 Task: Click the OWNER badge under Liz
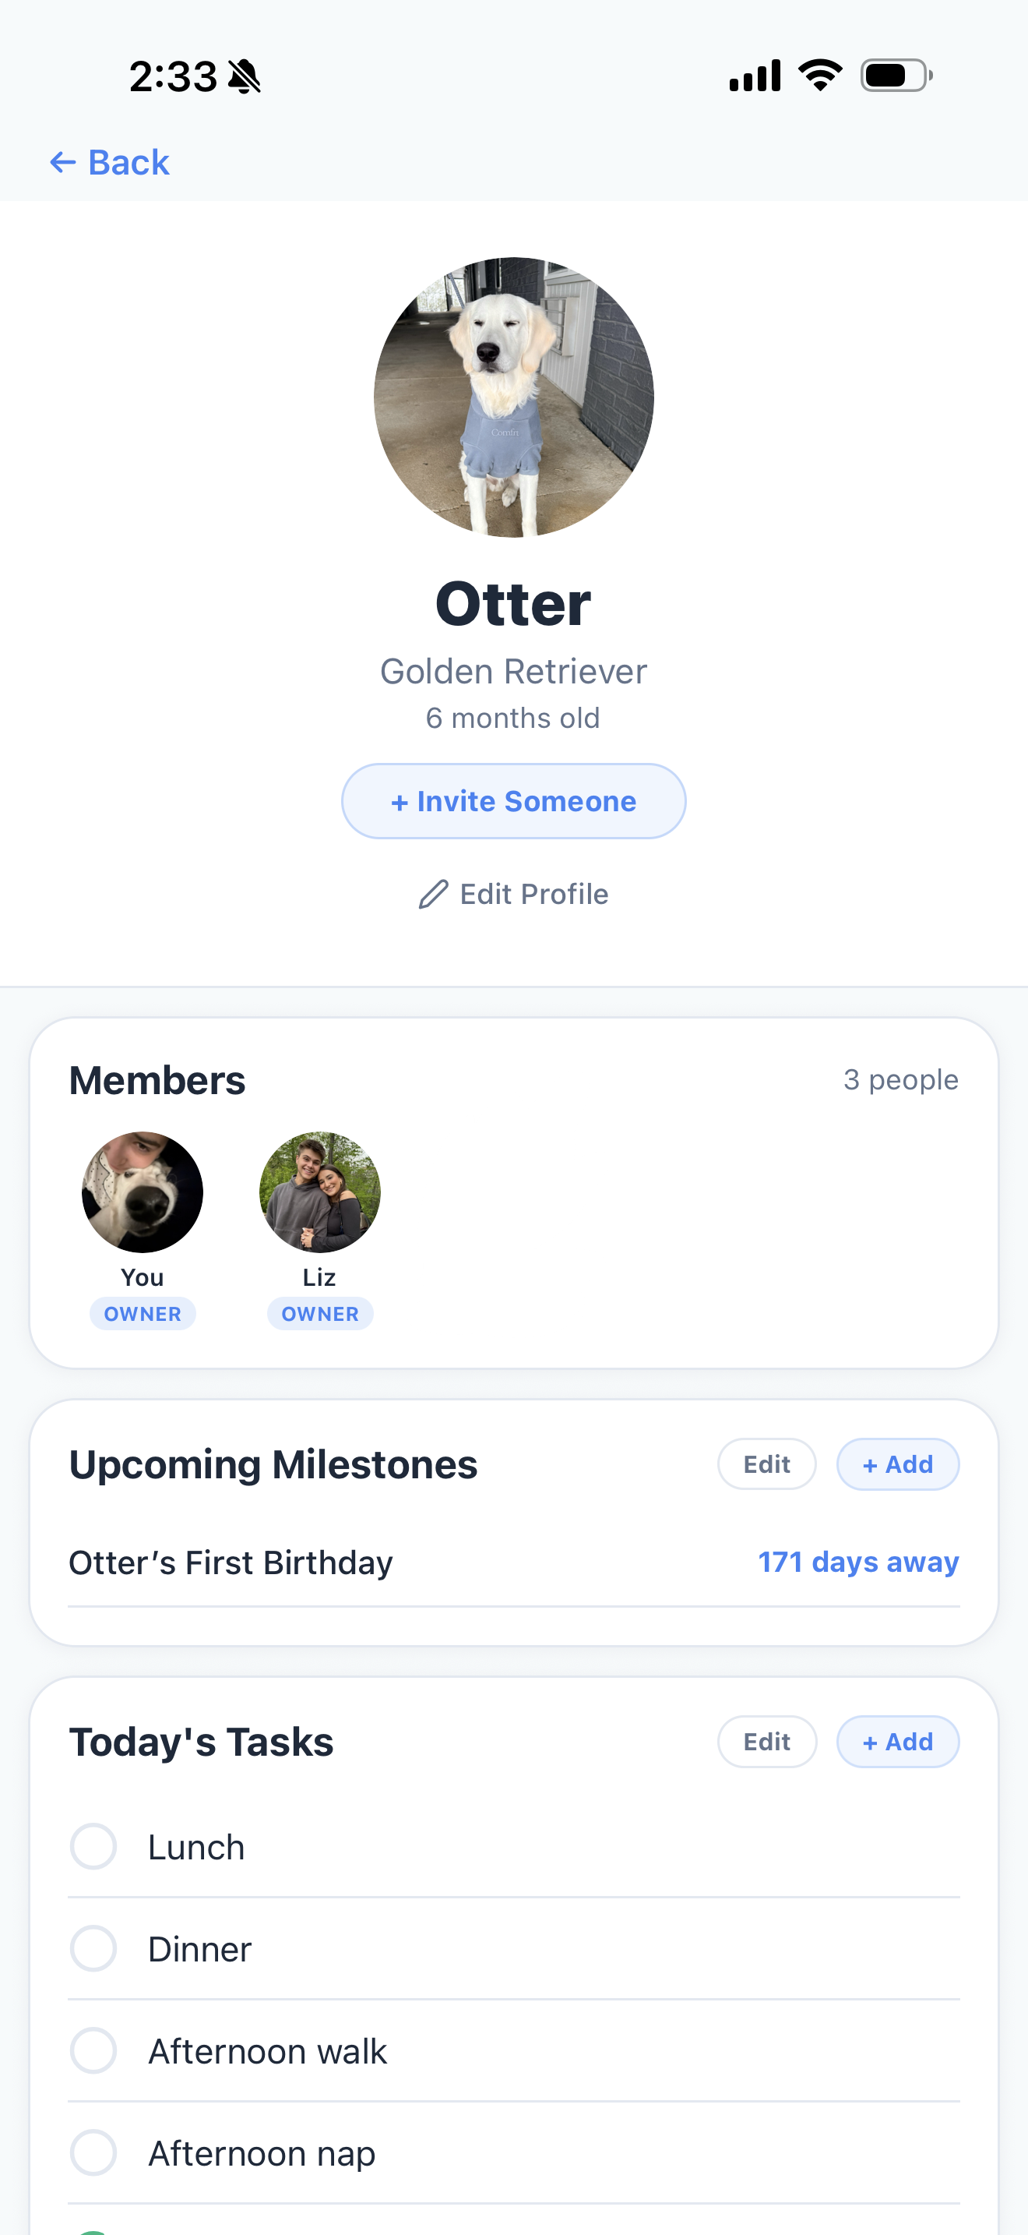[x=320, y=1314]
